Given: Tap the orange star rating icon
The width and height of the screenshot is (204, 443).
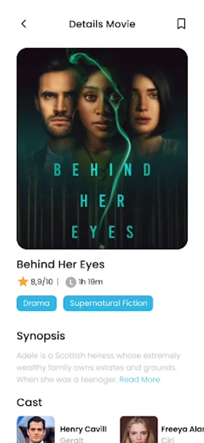Looking at the screenshot, I should click(23, 282).
